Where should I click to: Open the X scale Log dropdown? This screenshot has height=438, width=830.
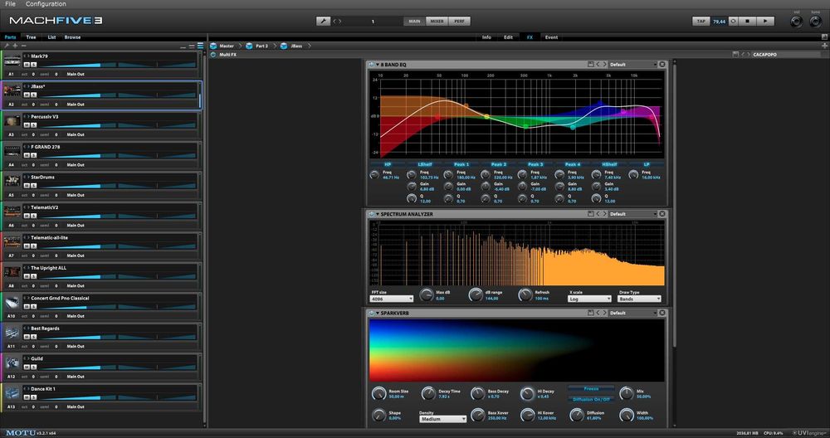[589, 299]
